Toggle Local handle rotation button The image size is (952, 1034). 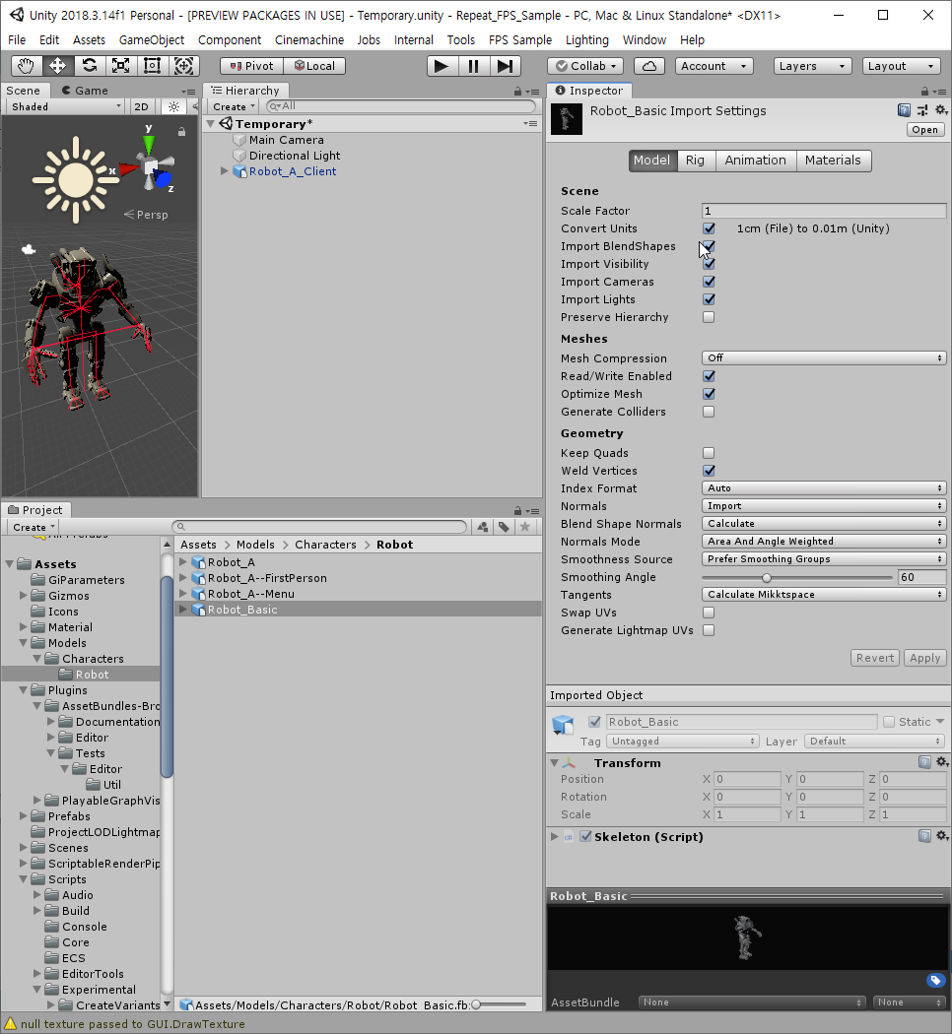tap(314, 66)
